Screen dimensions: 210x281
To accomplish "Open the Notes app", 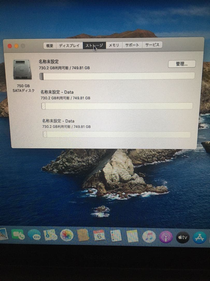I will coord(83,235).
